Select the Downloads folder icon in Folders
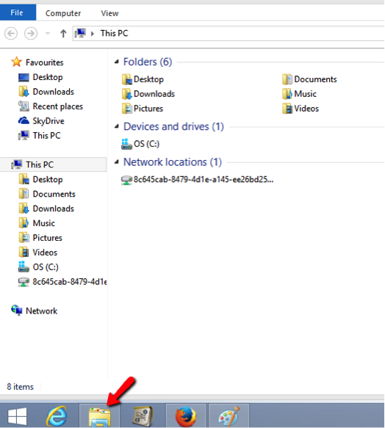Viewport: 385px width, 428px height. tap(127, 94)
